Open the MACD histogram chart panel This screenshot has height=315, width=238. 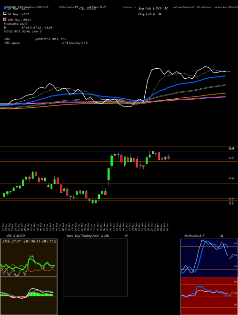pyautogui.click(x=29, y=296)
